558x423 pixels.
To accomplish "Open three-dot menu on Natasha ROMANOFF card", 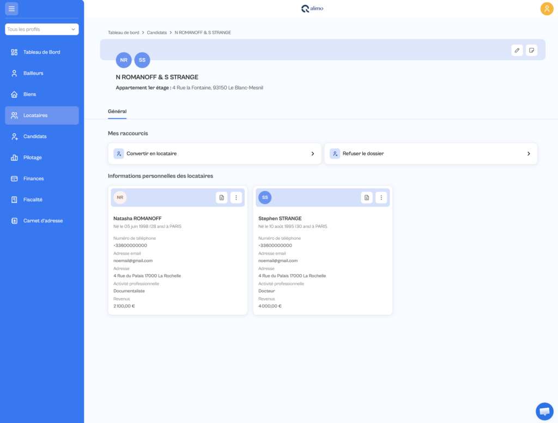I will (x=236, y=198).
